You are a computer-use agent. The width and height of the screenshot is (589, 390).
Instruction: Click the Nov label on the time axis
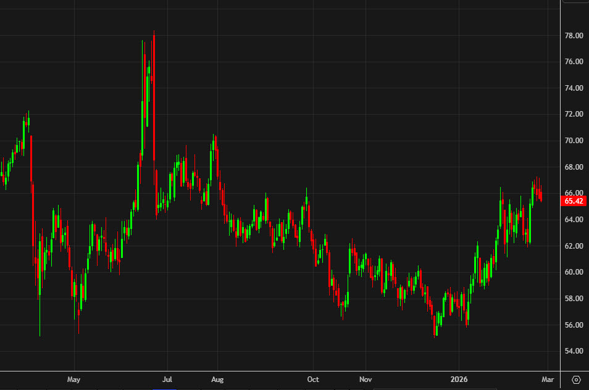(x=366, y=380)
